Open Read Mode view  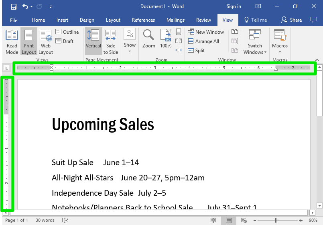point(12,41)
